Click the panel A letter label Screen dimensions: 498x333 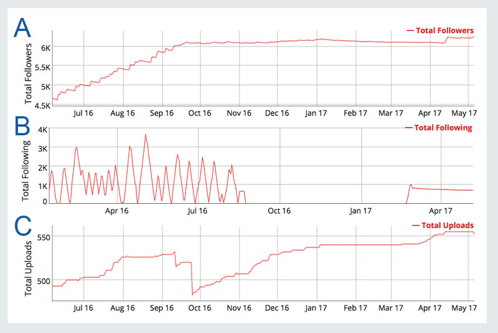pyautogui.click(x=22, y=27)
